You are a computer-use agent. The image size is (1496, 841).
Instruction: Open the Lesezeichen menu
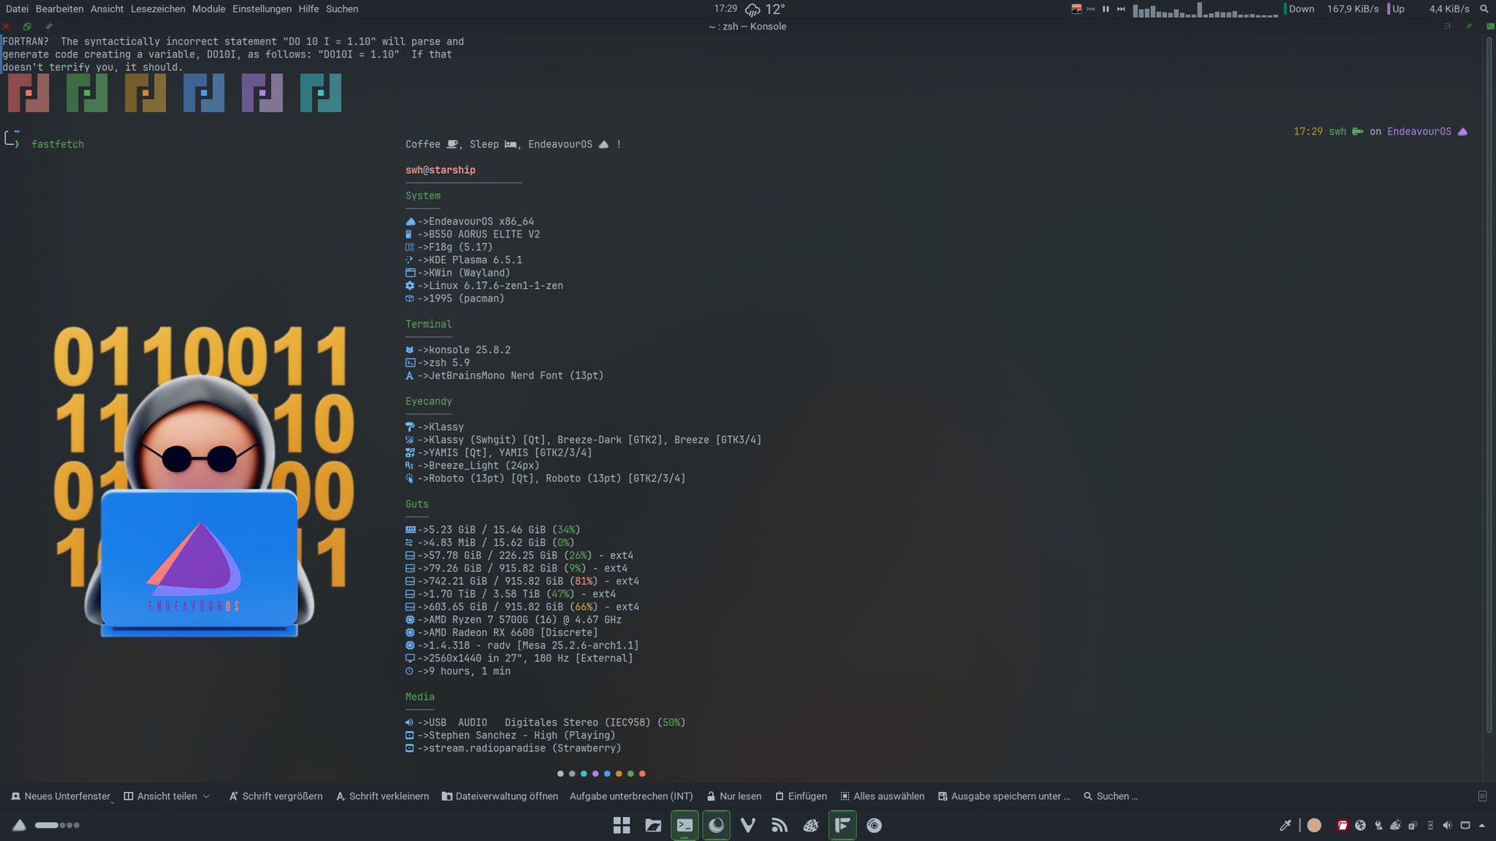157,9
